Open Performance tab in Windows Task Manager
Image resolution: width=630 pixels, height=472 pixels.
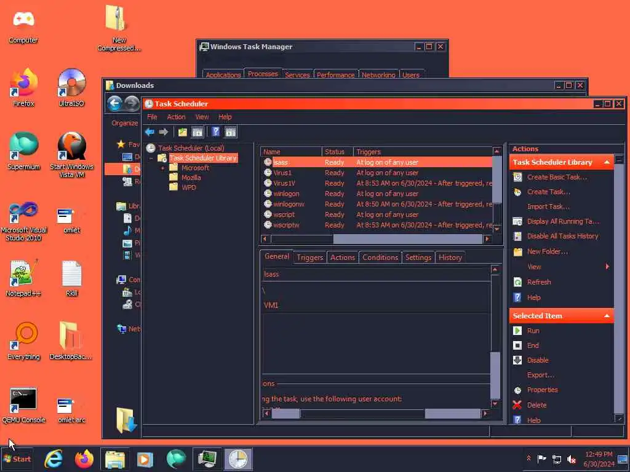click(x=335, y=74)
